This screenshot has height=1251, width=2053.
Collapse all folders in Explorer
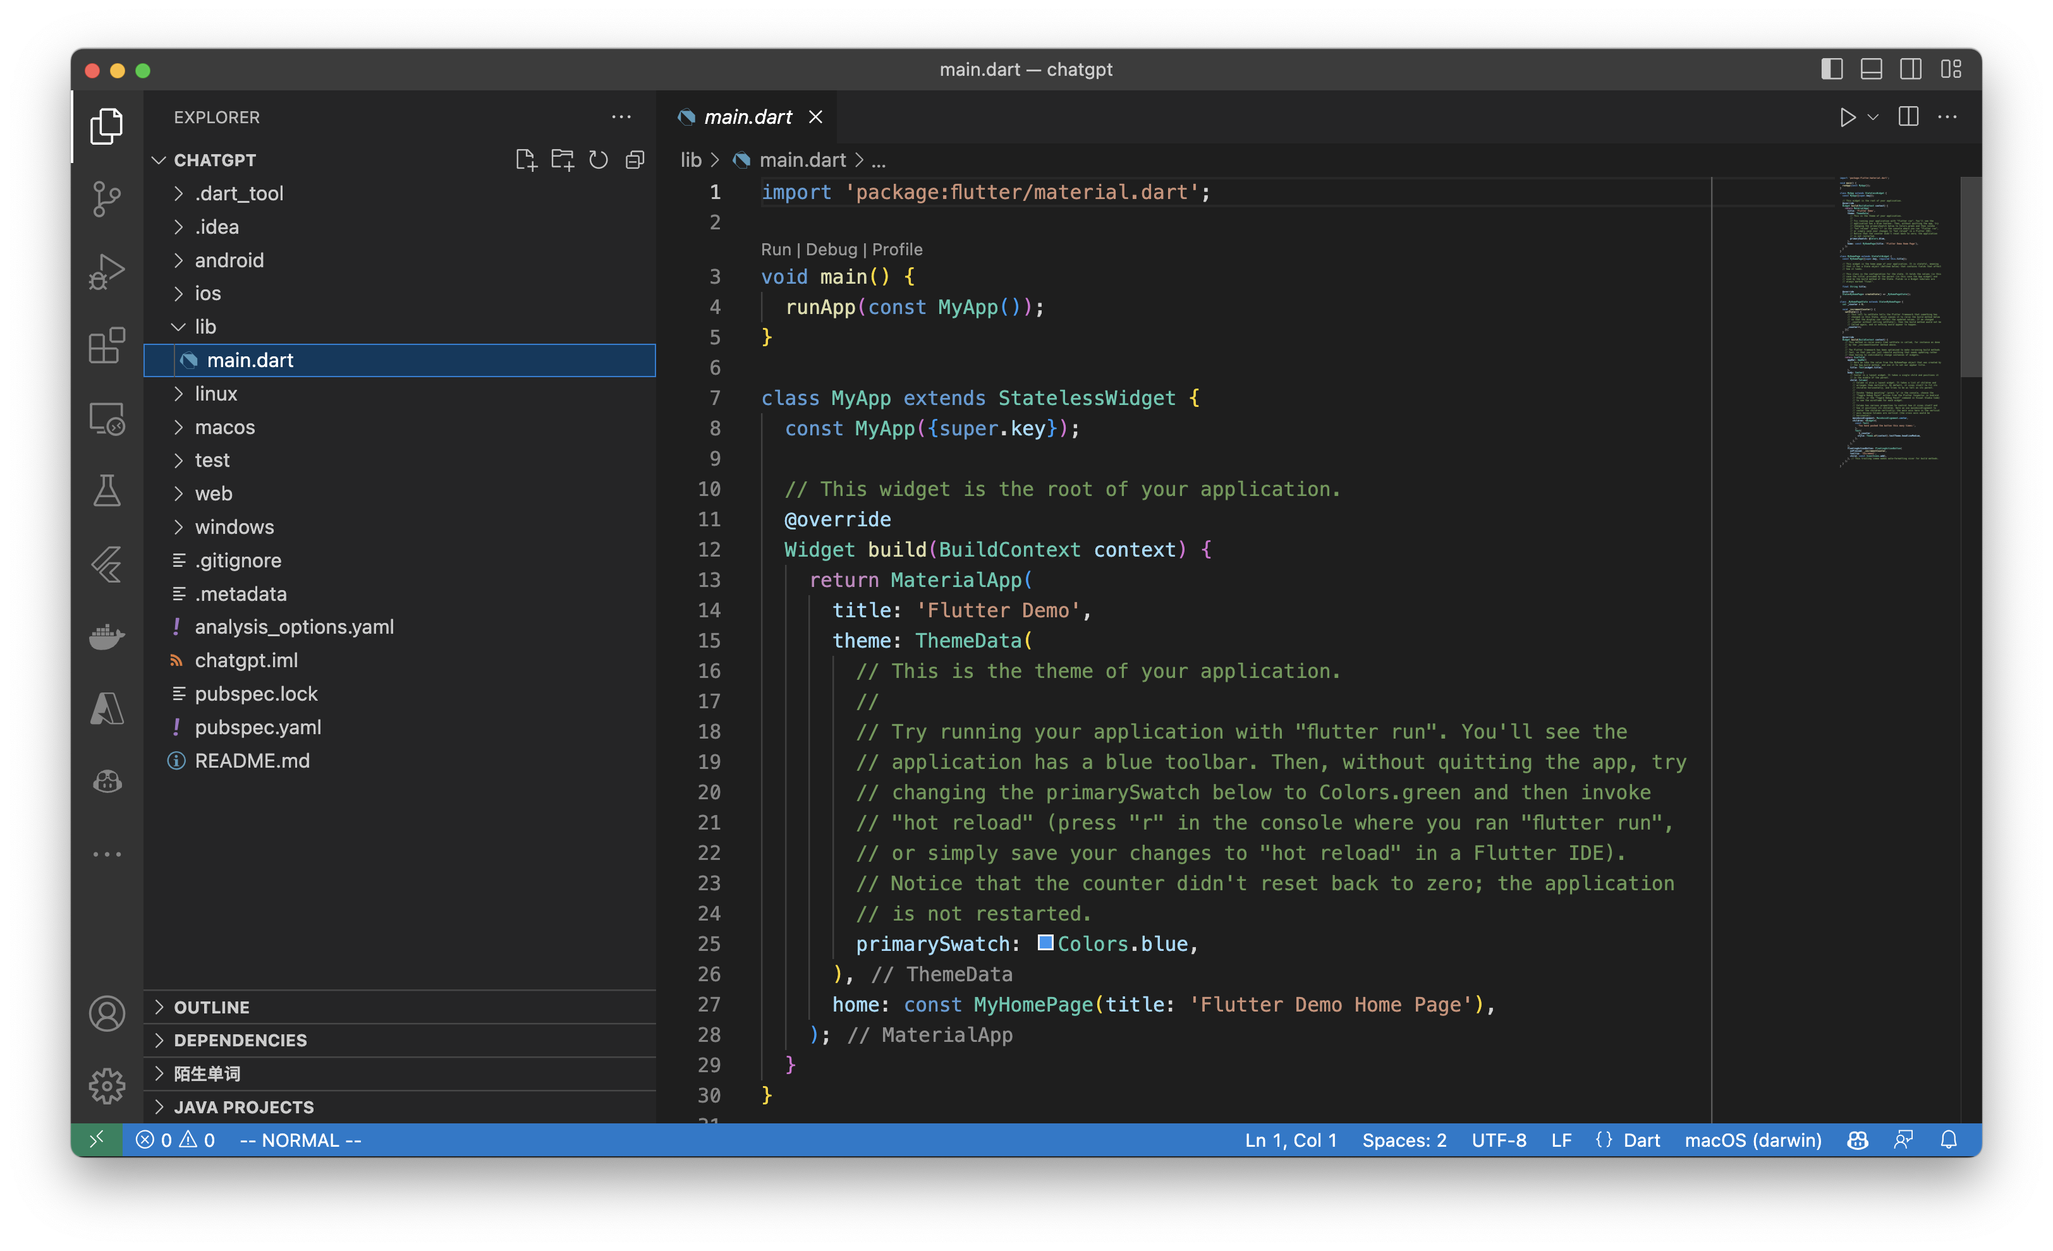pos(635,160)
